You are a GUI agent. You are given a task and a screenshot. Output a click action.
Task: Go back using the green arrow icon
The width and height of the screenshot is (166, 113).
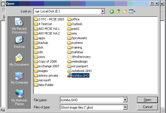pyautogui.click(x=112, y=11)
